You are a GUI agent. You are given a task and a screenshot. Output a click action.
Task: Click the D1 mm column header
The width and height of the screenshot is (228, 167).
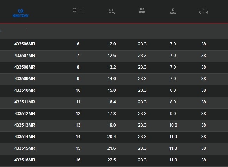(111, 12)
